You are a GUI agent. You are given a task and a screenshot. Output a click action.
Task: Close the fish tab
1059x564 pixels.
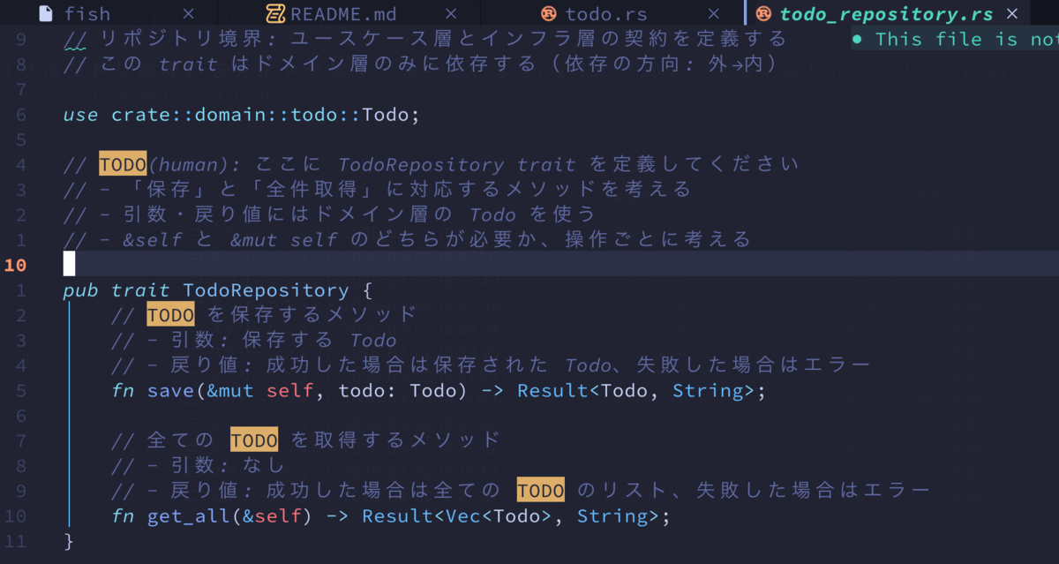point(188,13)
